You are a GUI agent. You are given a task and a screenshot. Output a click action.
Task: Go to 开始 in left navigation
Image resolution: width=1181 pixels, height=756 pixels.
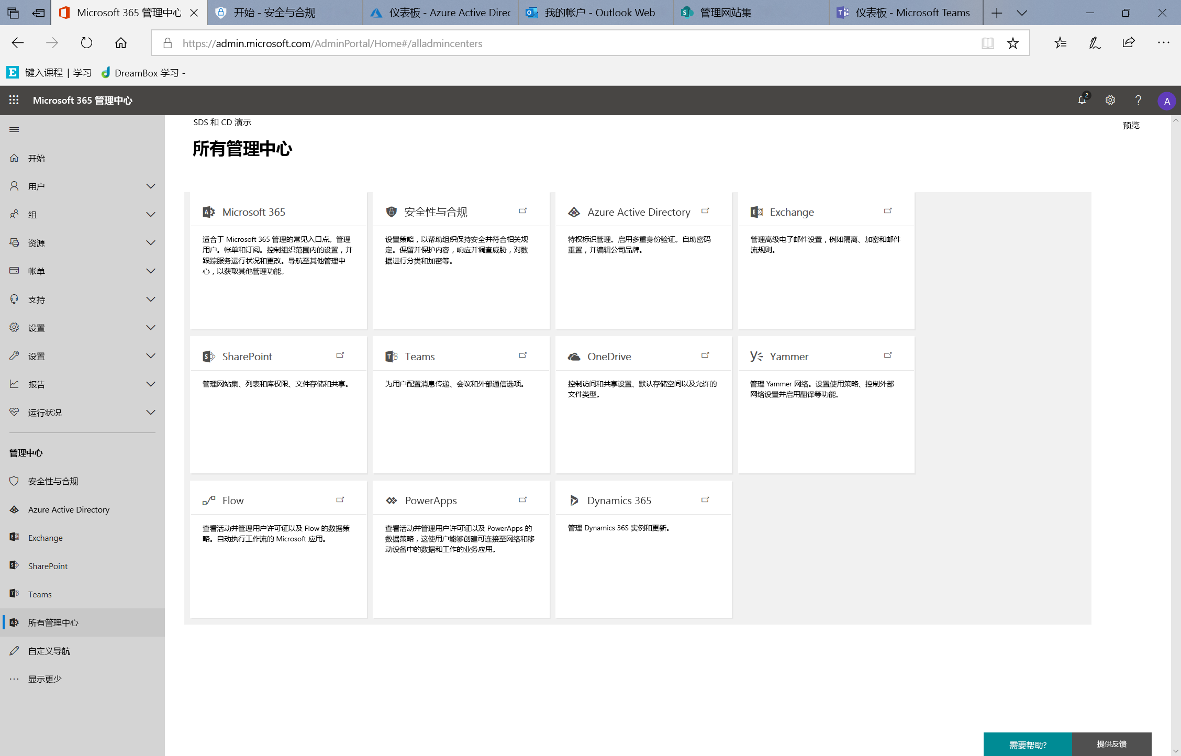point(83,158)
